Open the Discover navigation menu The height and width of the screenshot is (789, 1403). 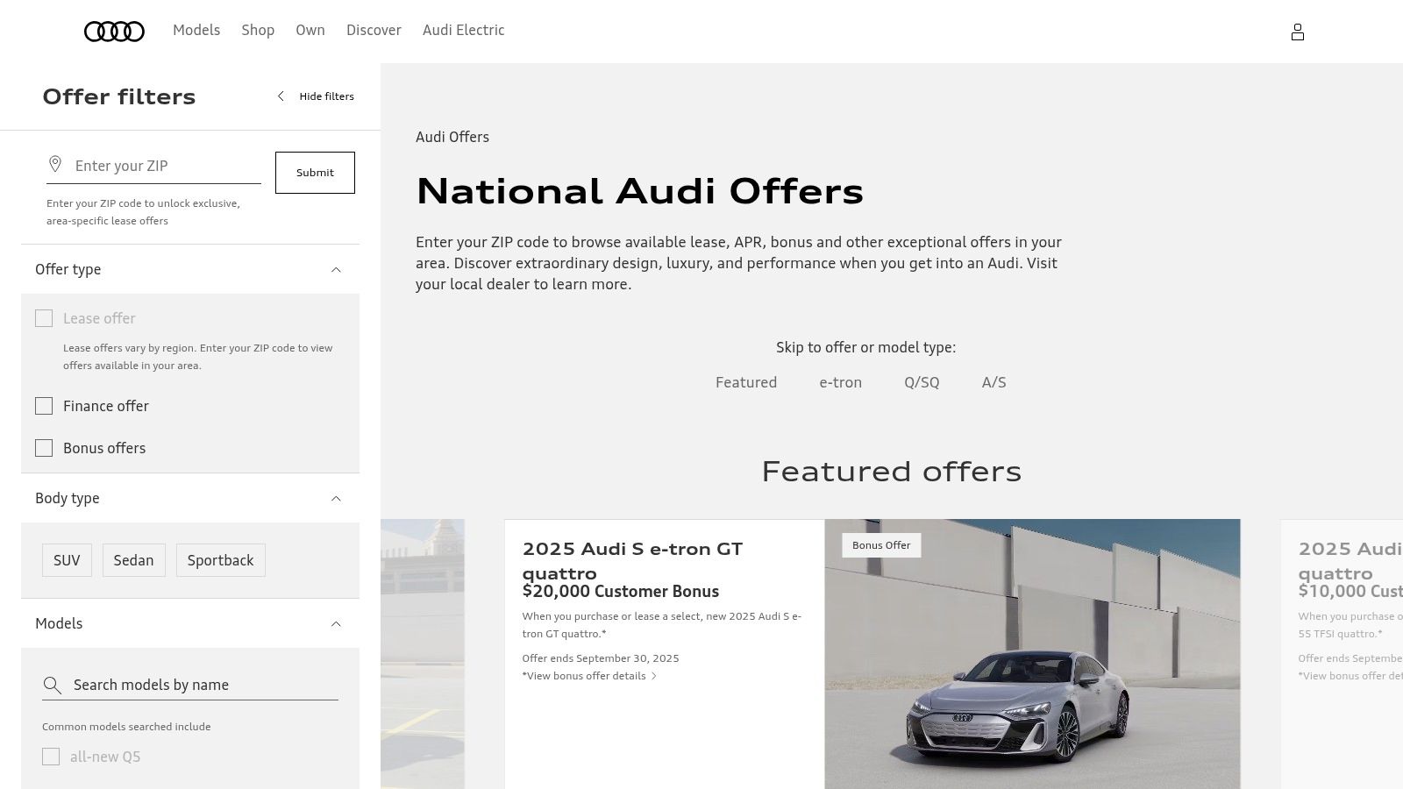click(374, 30)
